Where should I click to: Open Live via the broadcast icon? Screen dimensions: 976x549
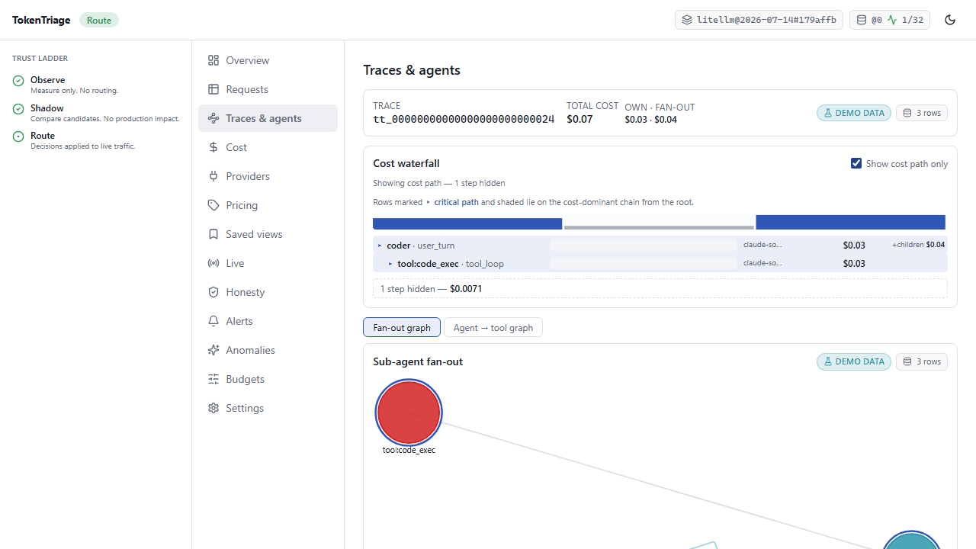coord(213,263)
